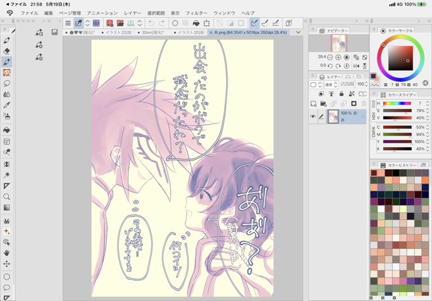
Task: Select the highlighted Pen tool
Action: tap(6, 62)
